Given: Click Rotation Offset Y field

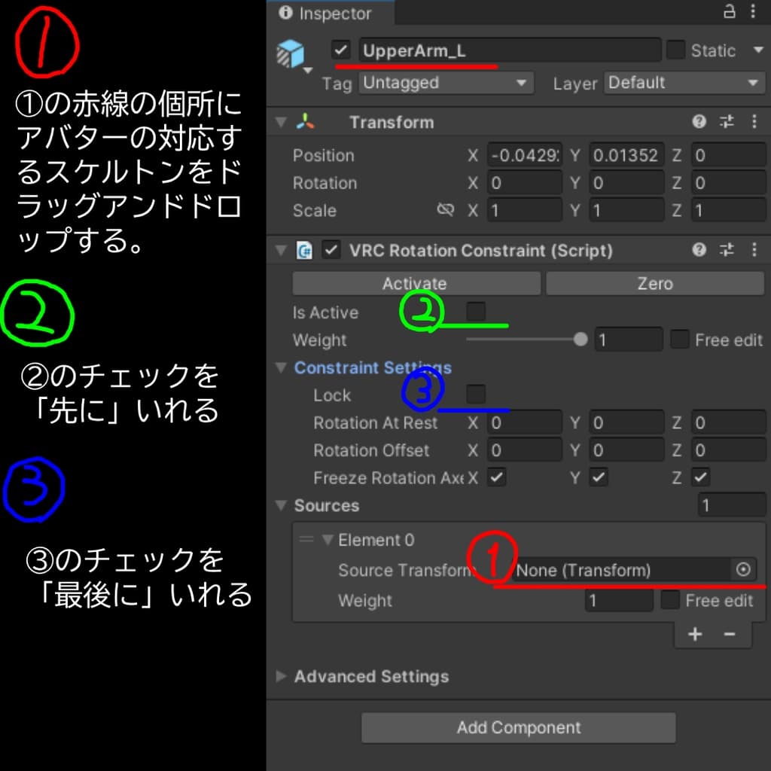Looking at the screenshot, I should 626,450.
